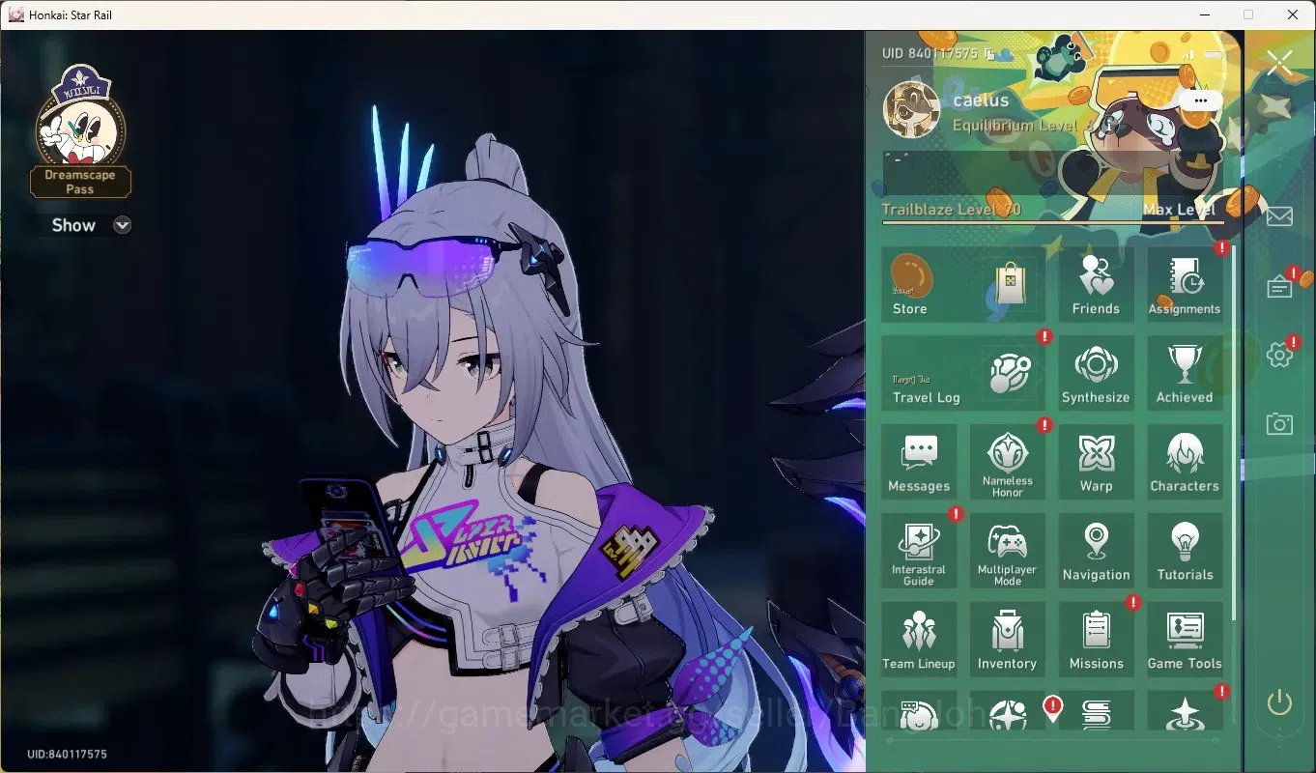Screen dimensions: 1316x773
Task: Copy the UID with the copy icon
Action: [x=988, y=54]
